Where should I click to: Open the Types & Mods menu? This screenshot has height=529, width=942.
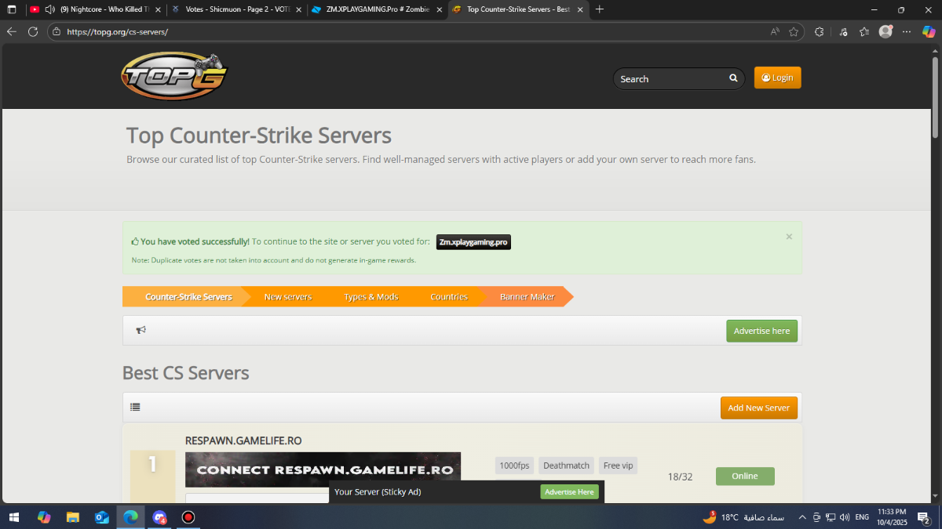click(371, 297)
